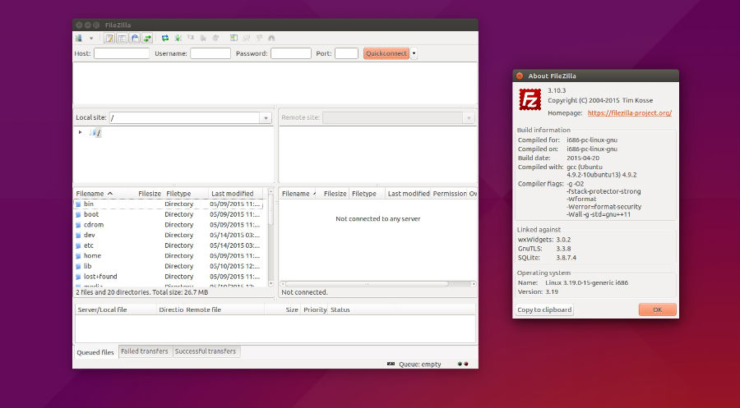Sort remote files by Last modified column
This screenshot has height=408, width=740.
click(408, 194)
